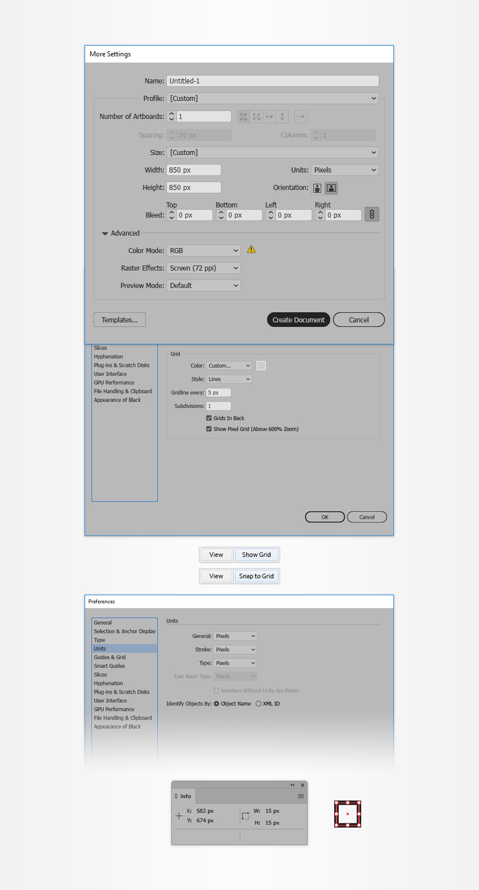This screenshot has width=479, height=890.
Task: Click the Info panel tab cycle arrows
Action: pyautogui.click(x=176, y=796)
